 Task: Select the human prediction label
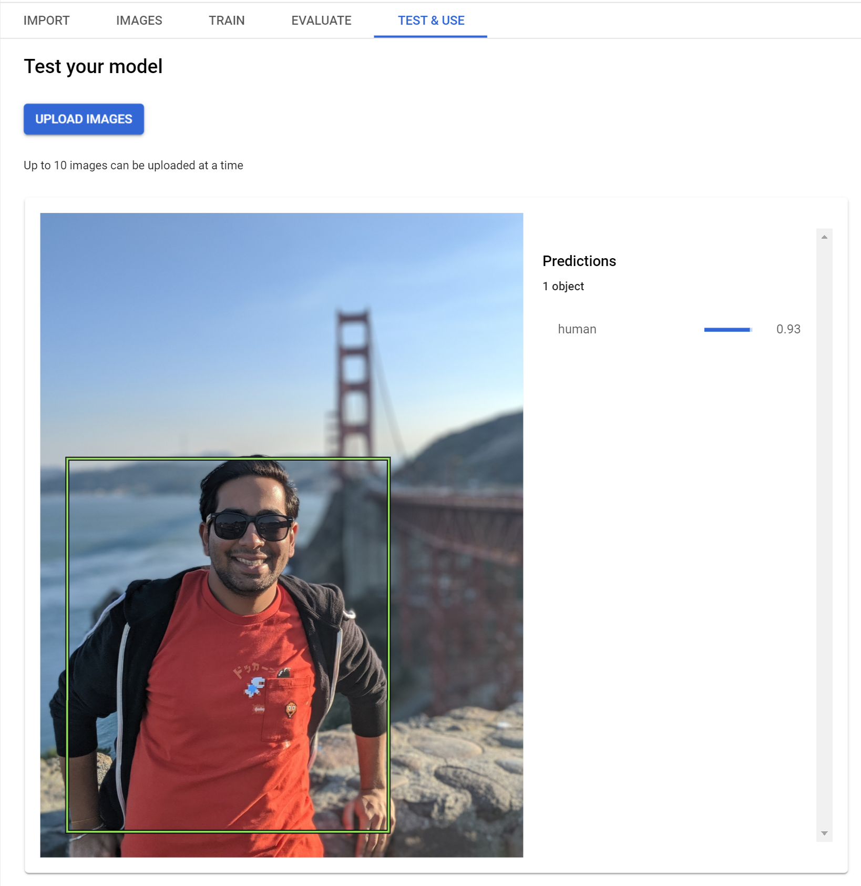pos(577,329)
